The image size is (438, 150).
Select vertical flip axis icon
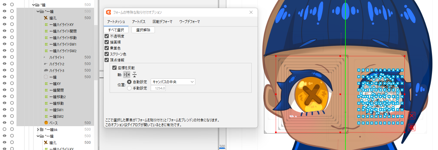pos(135,75)
